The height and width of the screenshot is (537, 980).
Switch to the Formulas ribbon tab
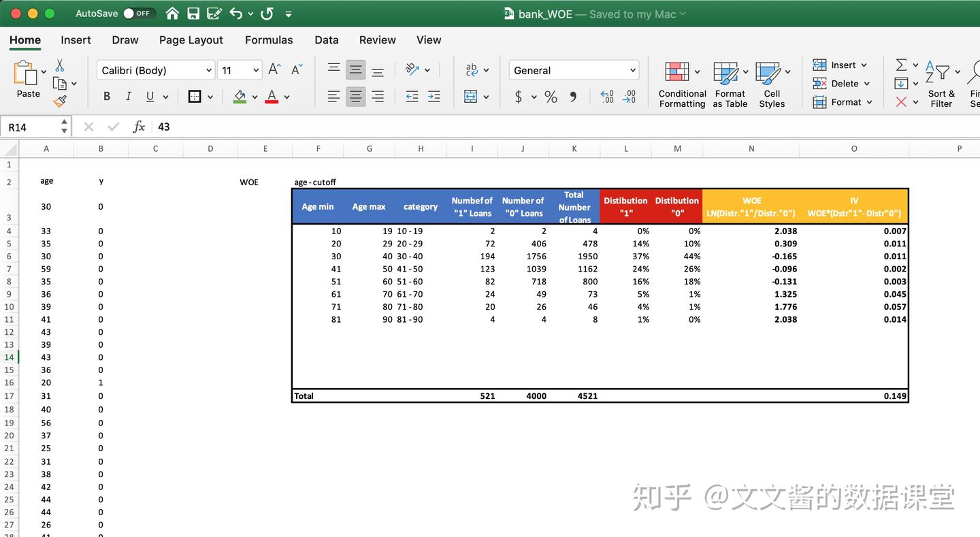[269, 40]
